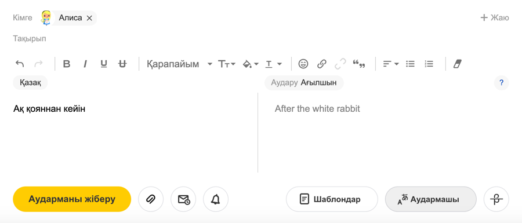
Task: Toggle underline formatting
Action: [104, 64]
